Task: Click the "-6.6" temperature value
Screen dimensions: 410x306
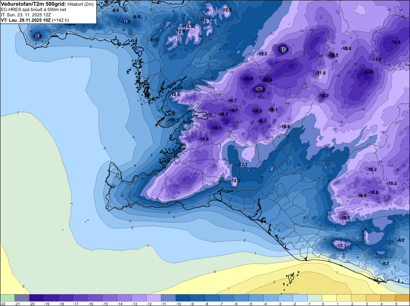Action: point(137,17)
